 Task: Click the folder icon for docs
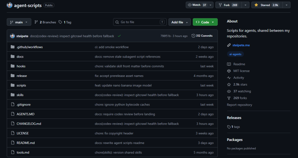pyautogui.click(x=12, y=56)
